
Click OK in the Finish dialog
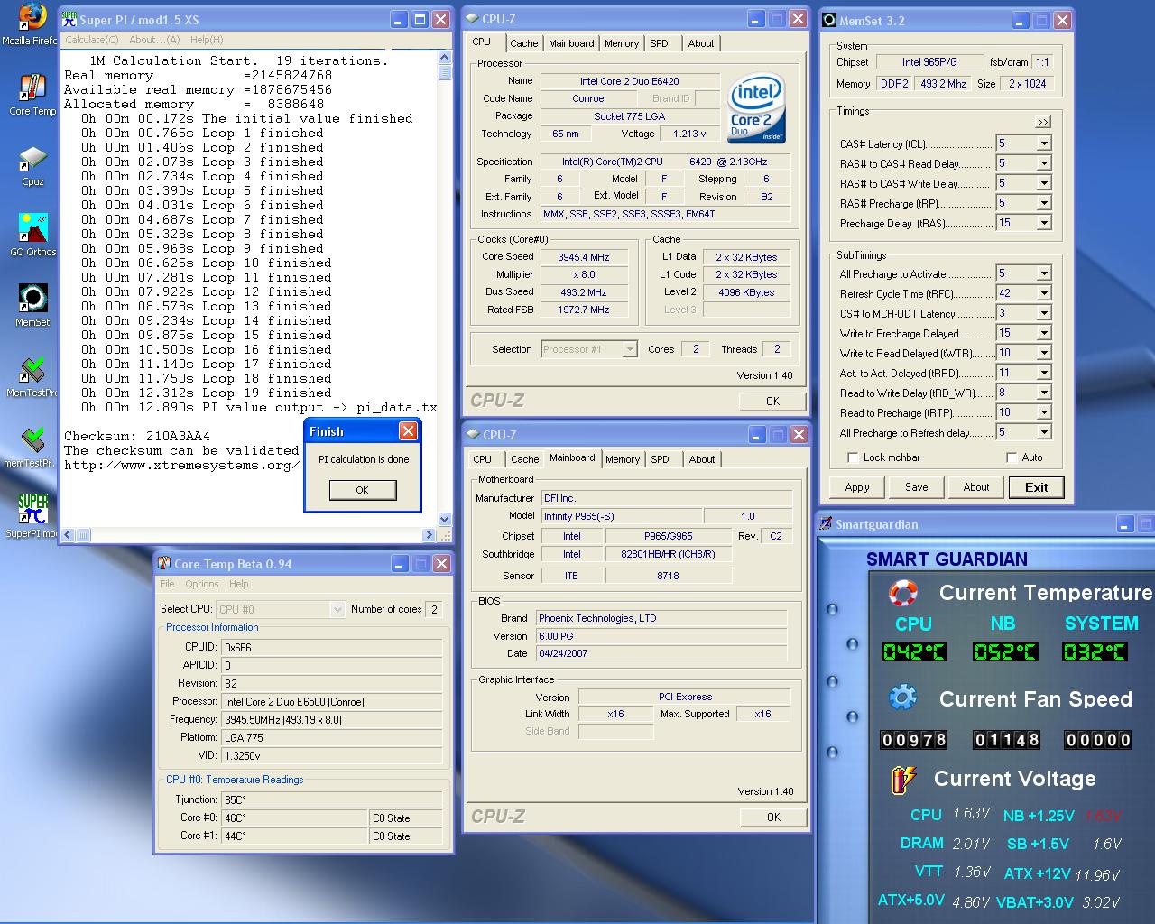tap(362, 490)
